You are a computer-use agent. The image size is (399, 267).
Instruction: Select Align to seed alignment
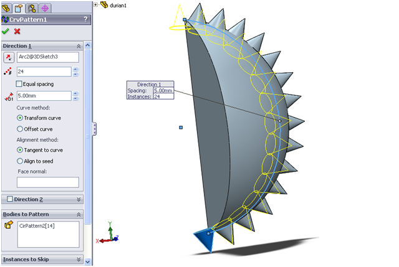(20, 161)
